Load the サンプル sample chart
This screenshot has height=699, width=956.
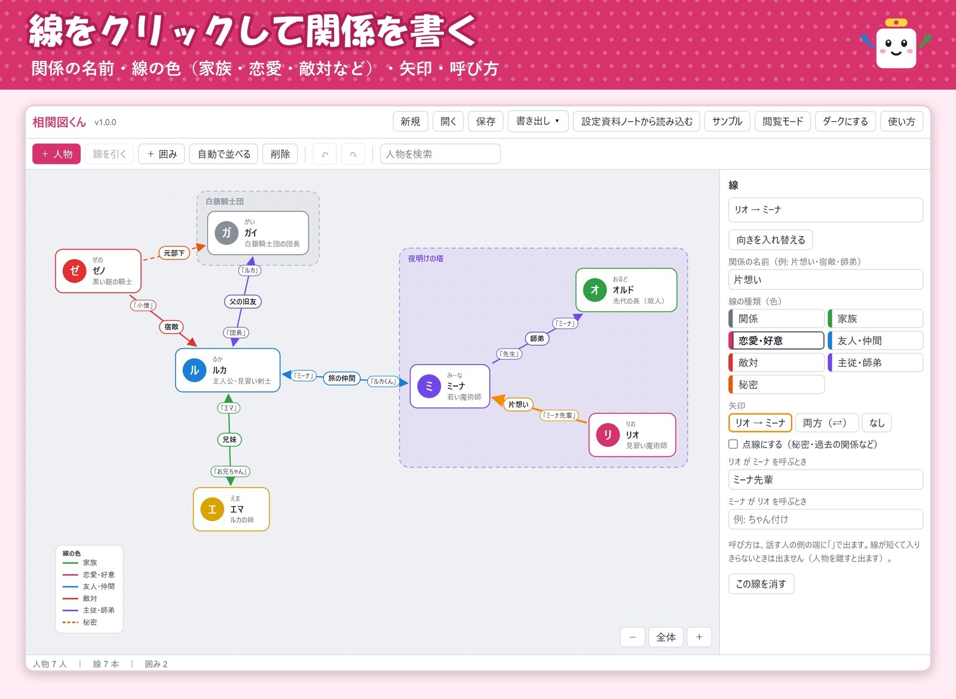coord(727,121)
